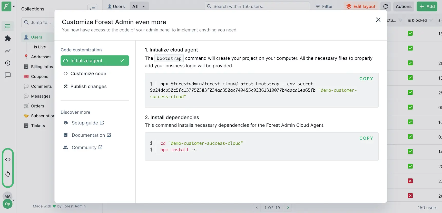The image size is (442, 213).
Task: Open the data list view icon in sidebar
Action: tap(8, 26)
